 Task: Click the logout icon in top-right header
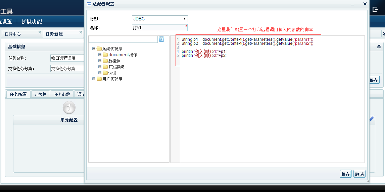375,9
